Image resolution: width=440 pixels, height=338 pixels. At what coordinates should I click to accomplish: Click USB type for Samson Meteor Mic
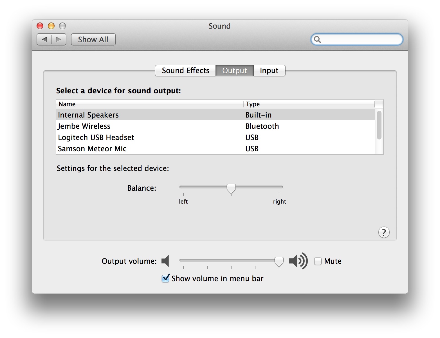(x=252, y=149)
